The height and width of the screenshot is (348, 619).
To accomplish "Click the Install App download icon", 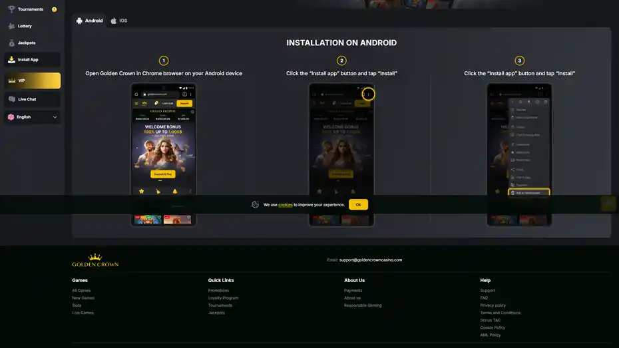I will pyautogui.click(x=11, y=60).
